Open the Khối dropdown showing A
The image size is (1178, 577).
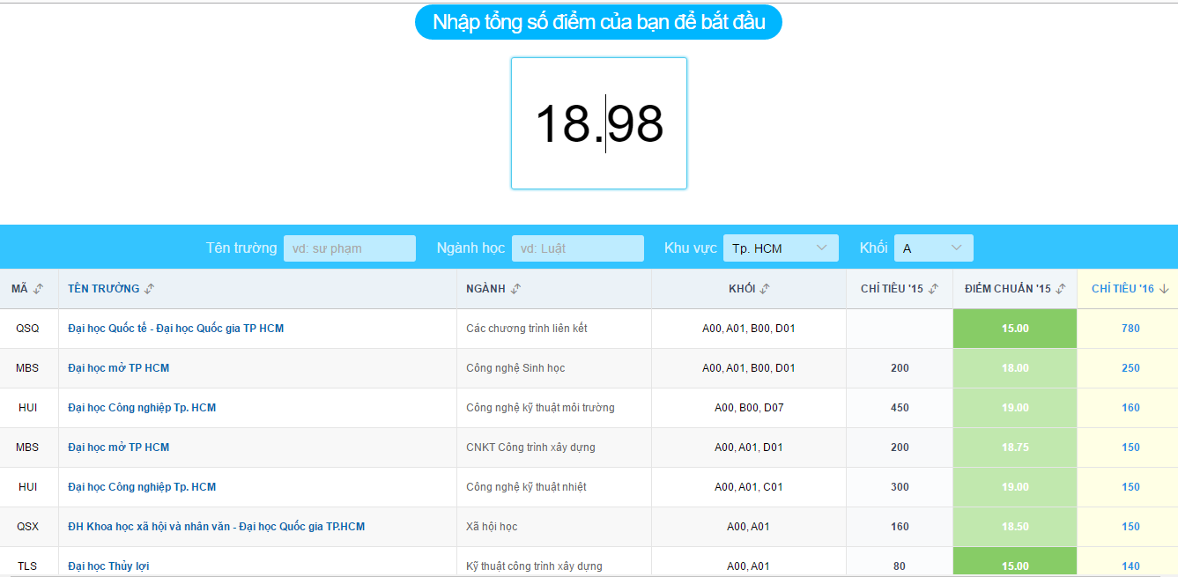click(933, 248)
